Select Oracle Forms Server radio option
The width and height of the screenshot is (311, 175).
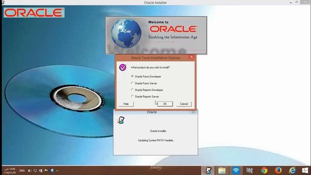(x=144, y=83)
